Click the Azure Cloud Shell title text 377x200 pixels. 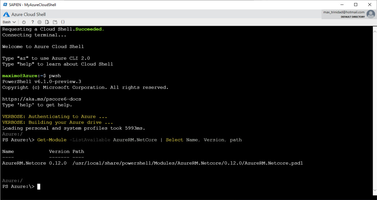pos(28,14)
